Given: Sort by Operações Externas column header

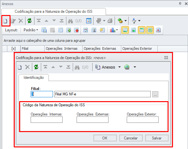Looking at the screenshot, I should [102, 48].
